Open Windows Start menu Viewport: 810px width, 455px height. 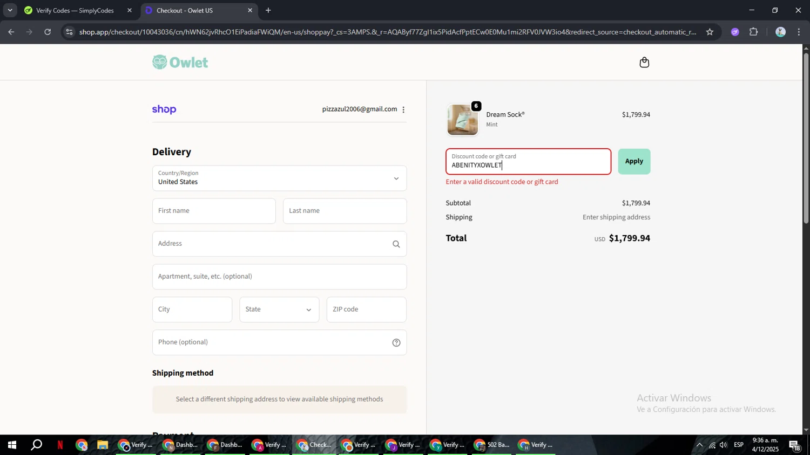click(x=11, y=445)
